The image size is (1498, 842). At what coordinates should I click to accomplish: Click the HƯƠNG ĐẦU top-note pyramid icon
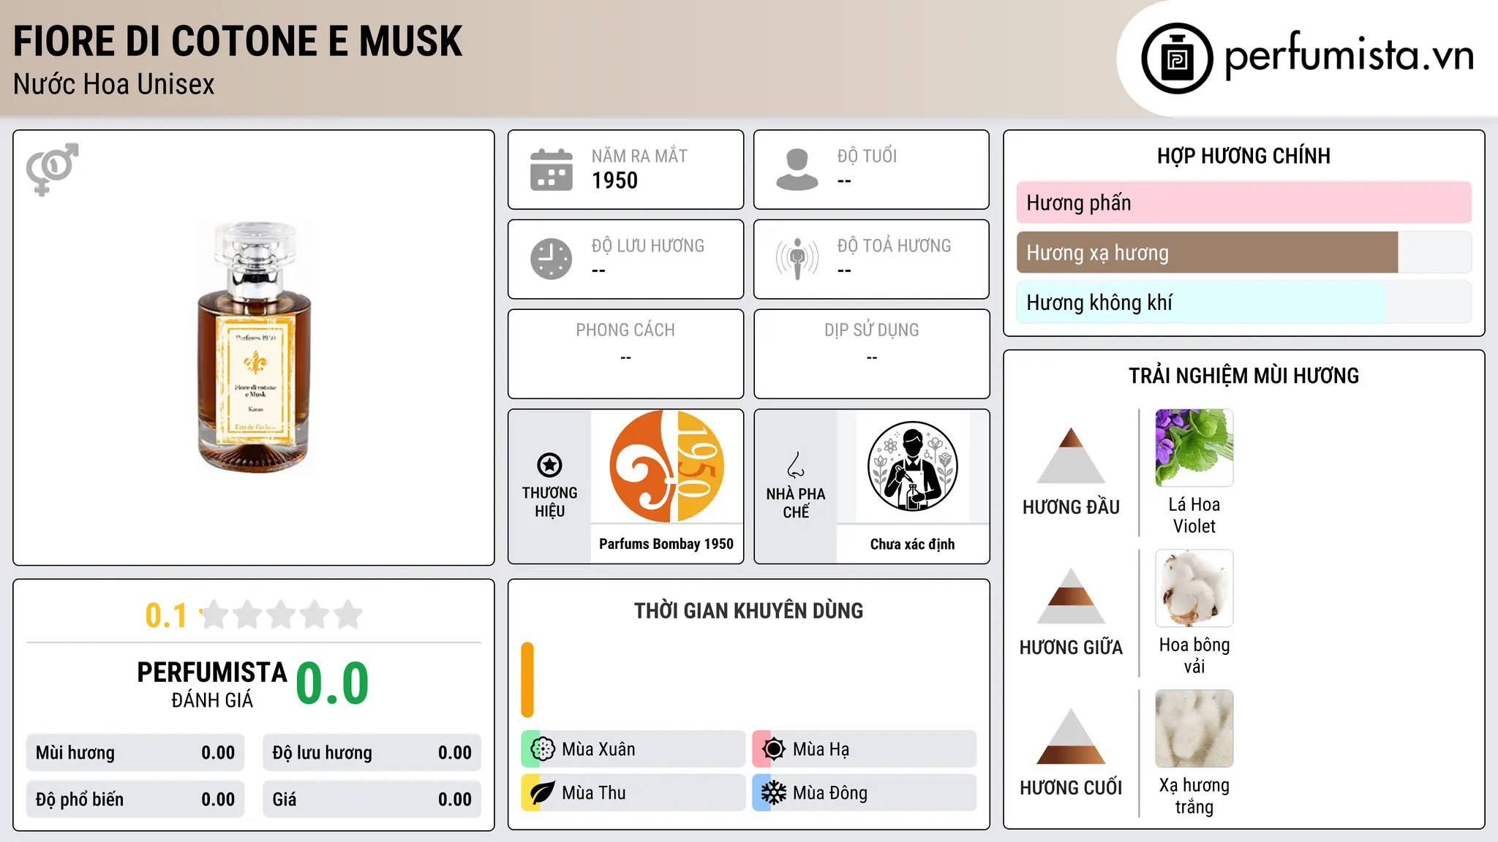[x=1071, y=455]
